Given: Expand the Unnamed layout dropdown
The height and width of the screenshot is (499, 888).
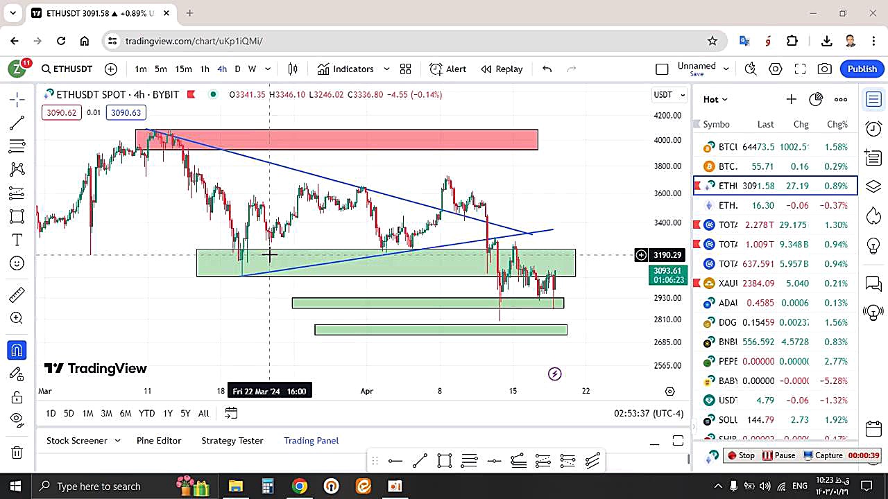Looking at the screenshot, I should click(x=726, y=69).
